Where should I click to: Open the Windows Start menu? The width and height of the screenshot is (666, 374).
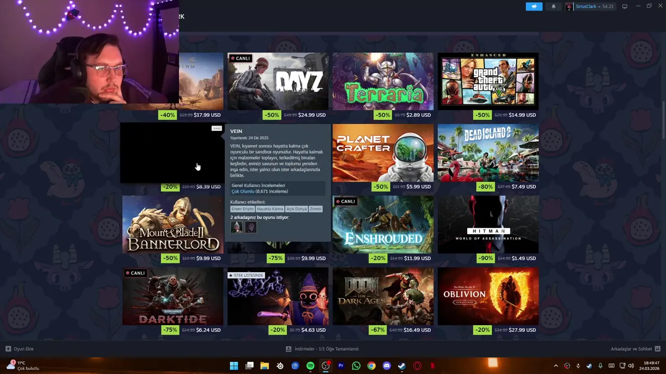234,366
